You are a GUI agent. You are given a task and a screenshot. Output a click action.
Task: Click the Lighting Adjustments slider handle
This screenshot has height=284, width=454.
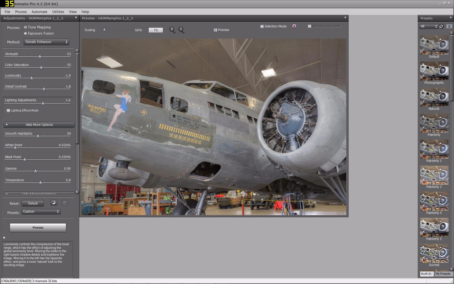coord(43,103)
